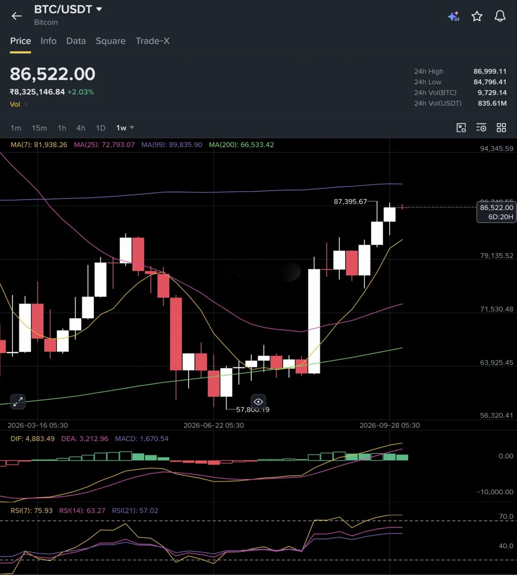The image size is (517, 575).
Task: Open the Data tab
Action: click(x=76, y=41)
